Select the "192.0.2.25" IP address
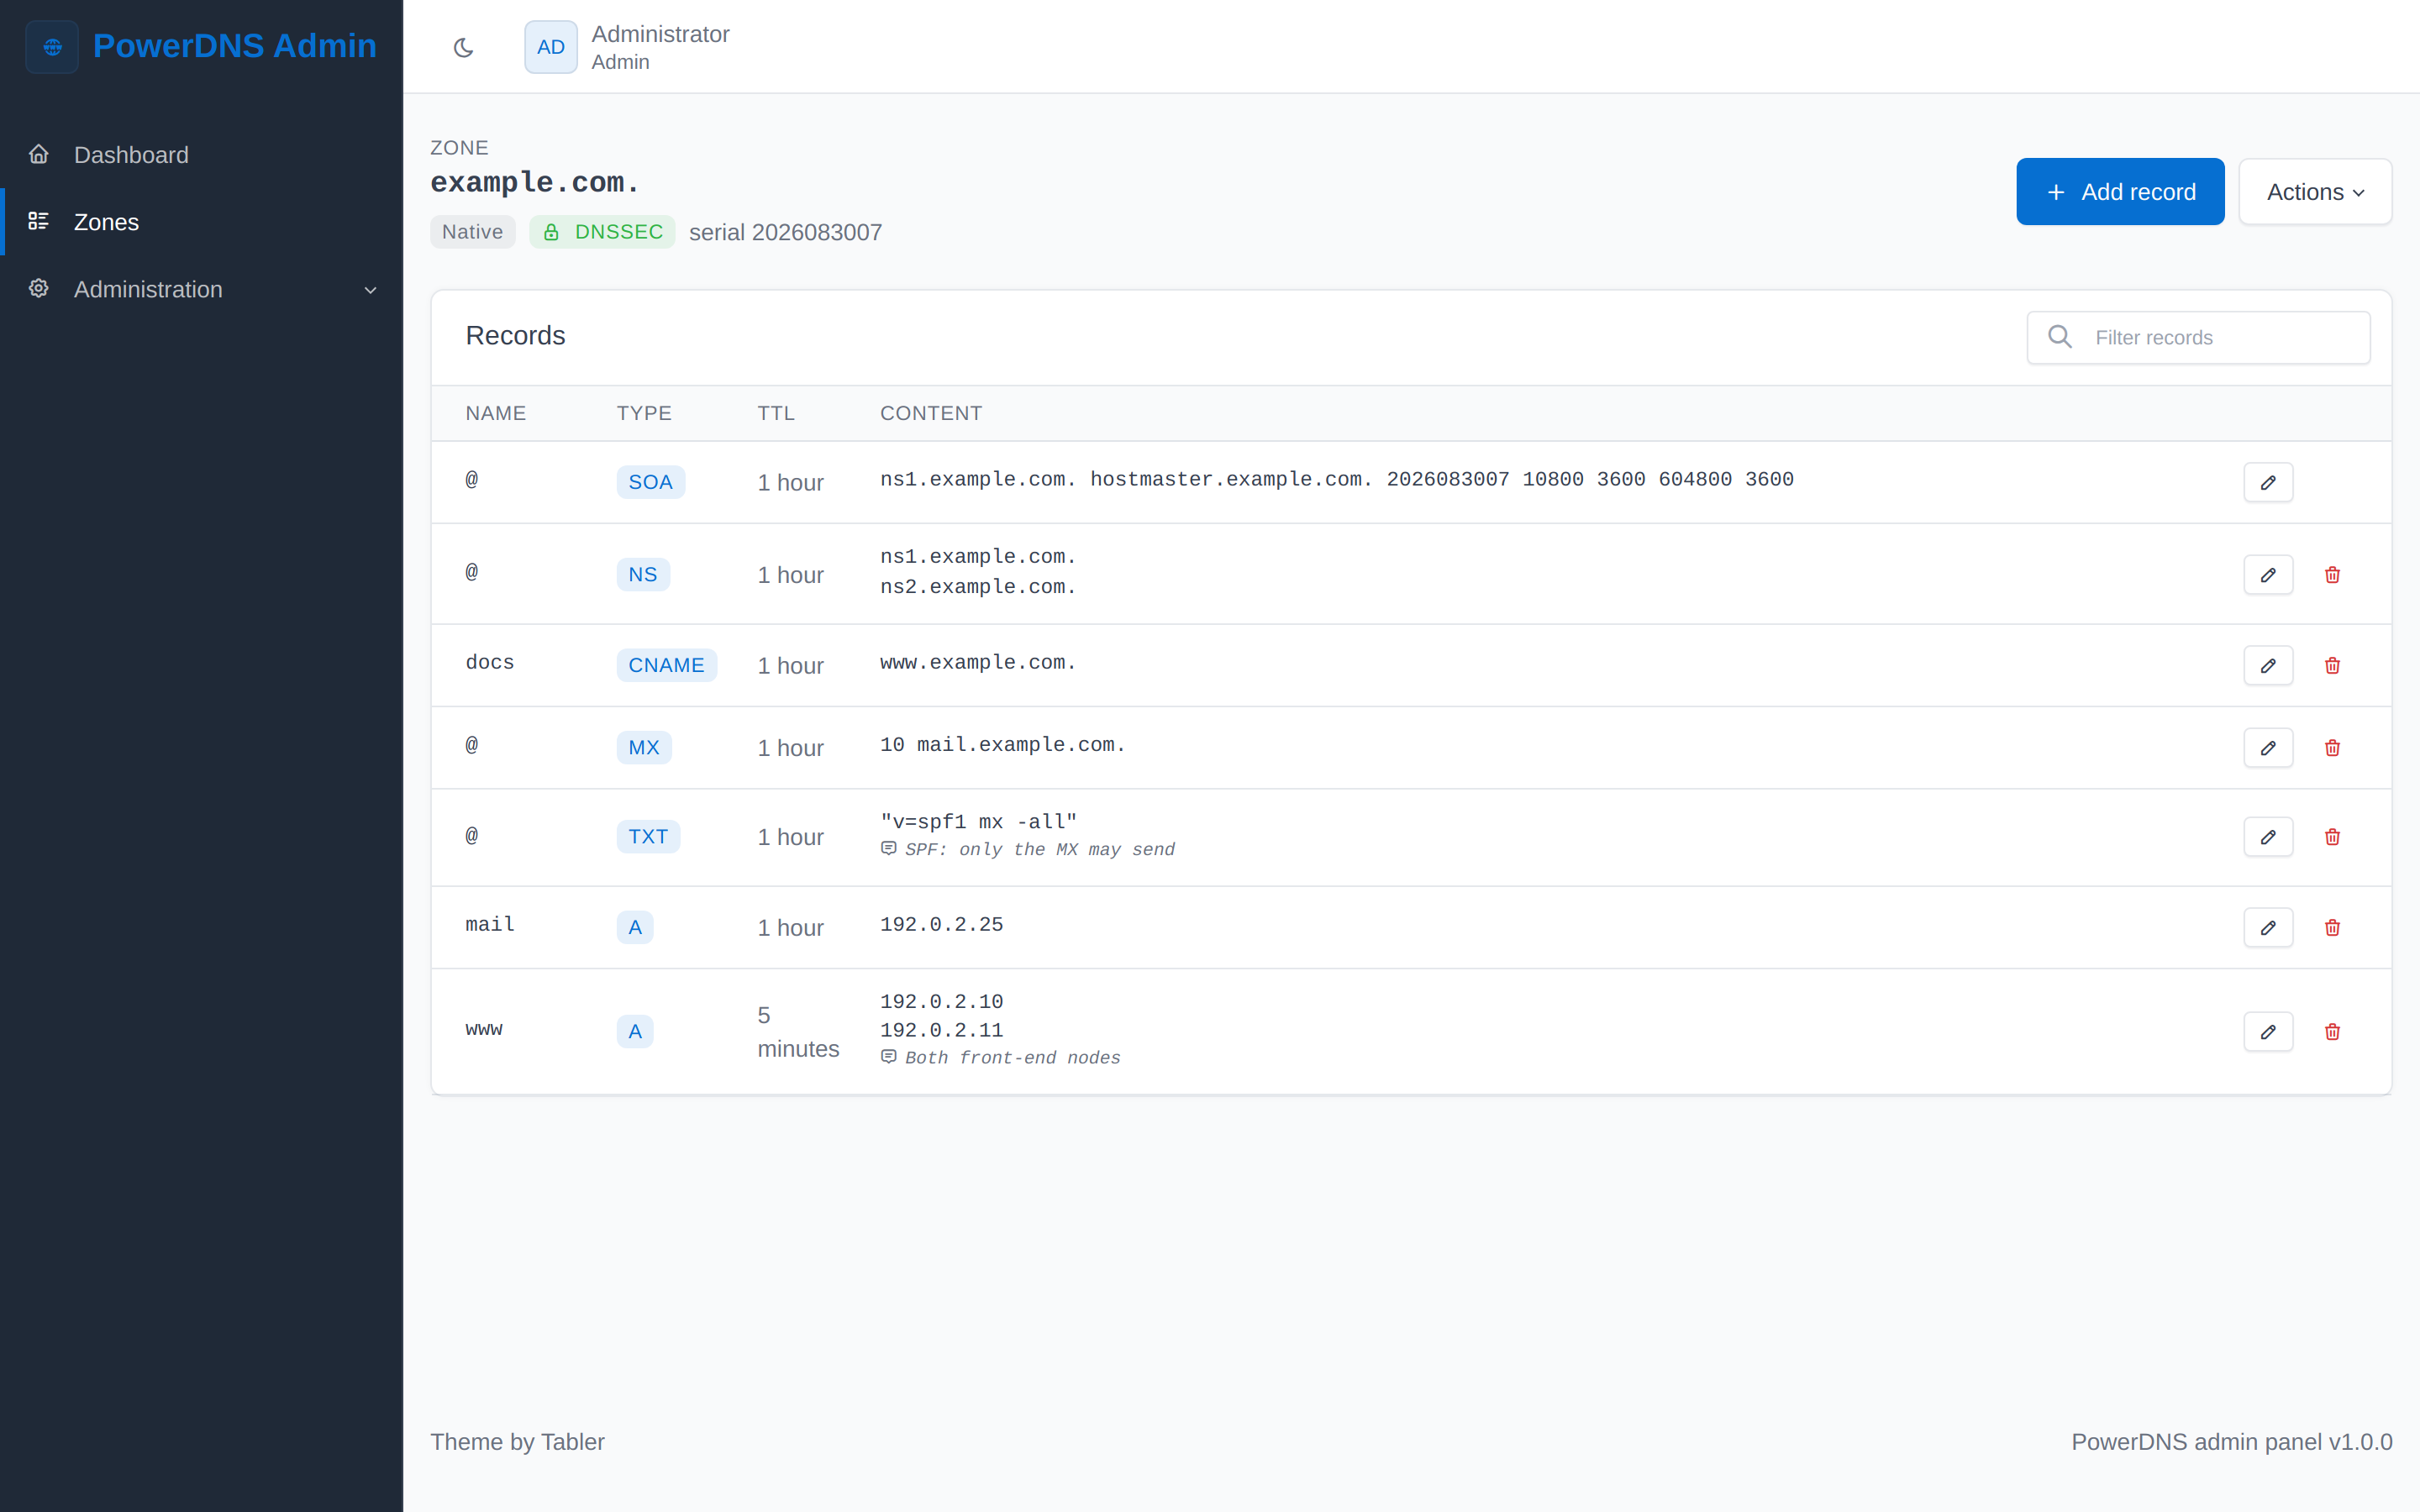 pos(942,925)
